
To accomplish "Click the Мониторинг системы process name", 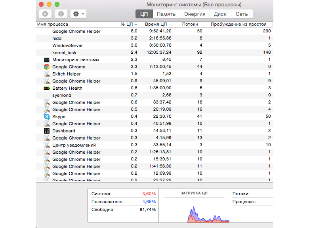I will 76,60.
